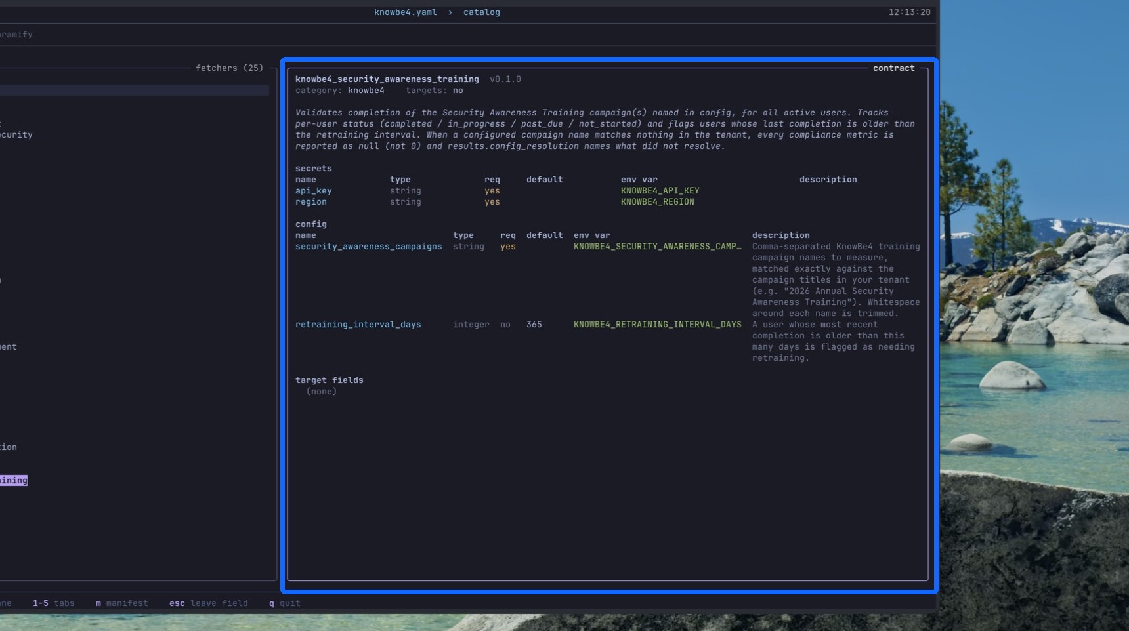Click the v0.1.0 version label
The height and width of the screenshot is (631, 1129).
point(505,79)
